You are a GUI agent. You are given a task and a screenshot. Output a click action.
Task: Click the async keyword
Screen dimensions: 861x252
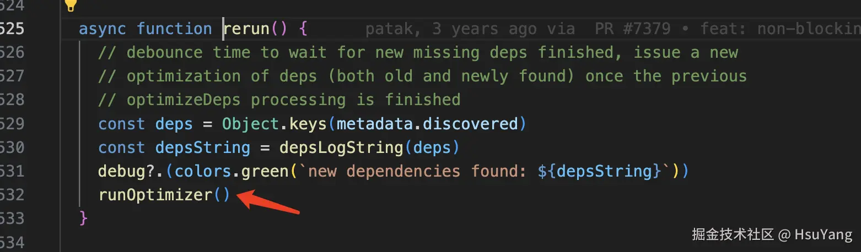(103, 29)
